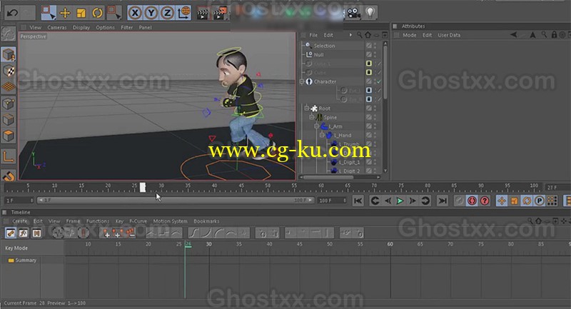Click the camera object icon
Viewport: 571px width, 309px height.
coord(353,13)
